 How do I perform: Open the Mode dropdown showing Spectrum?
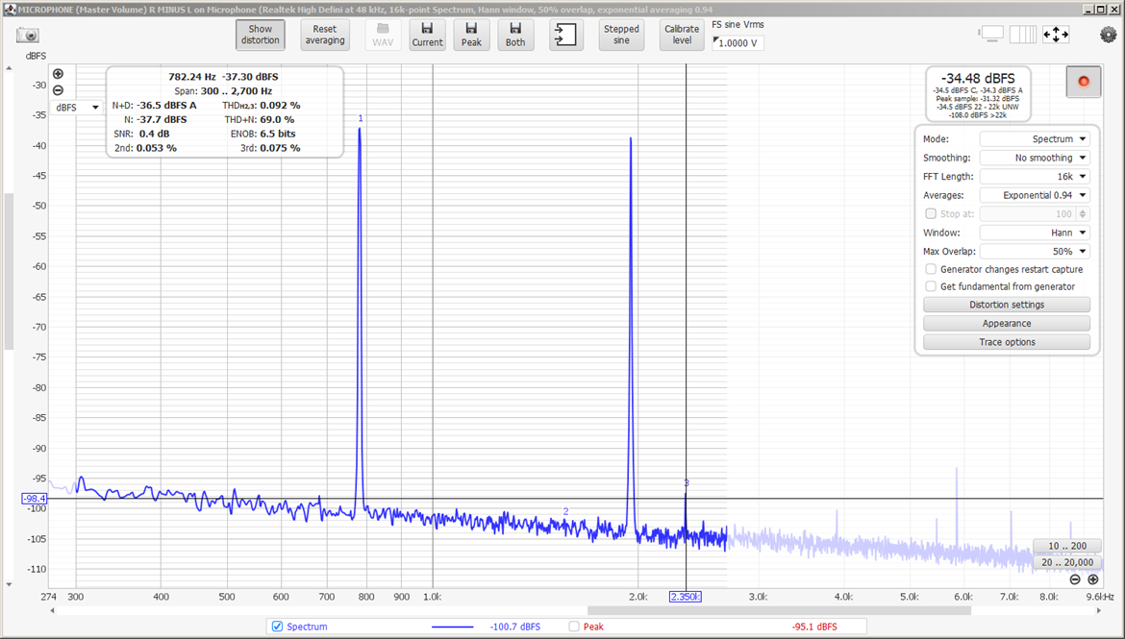point(1034,139)
